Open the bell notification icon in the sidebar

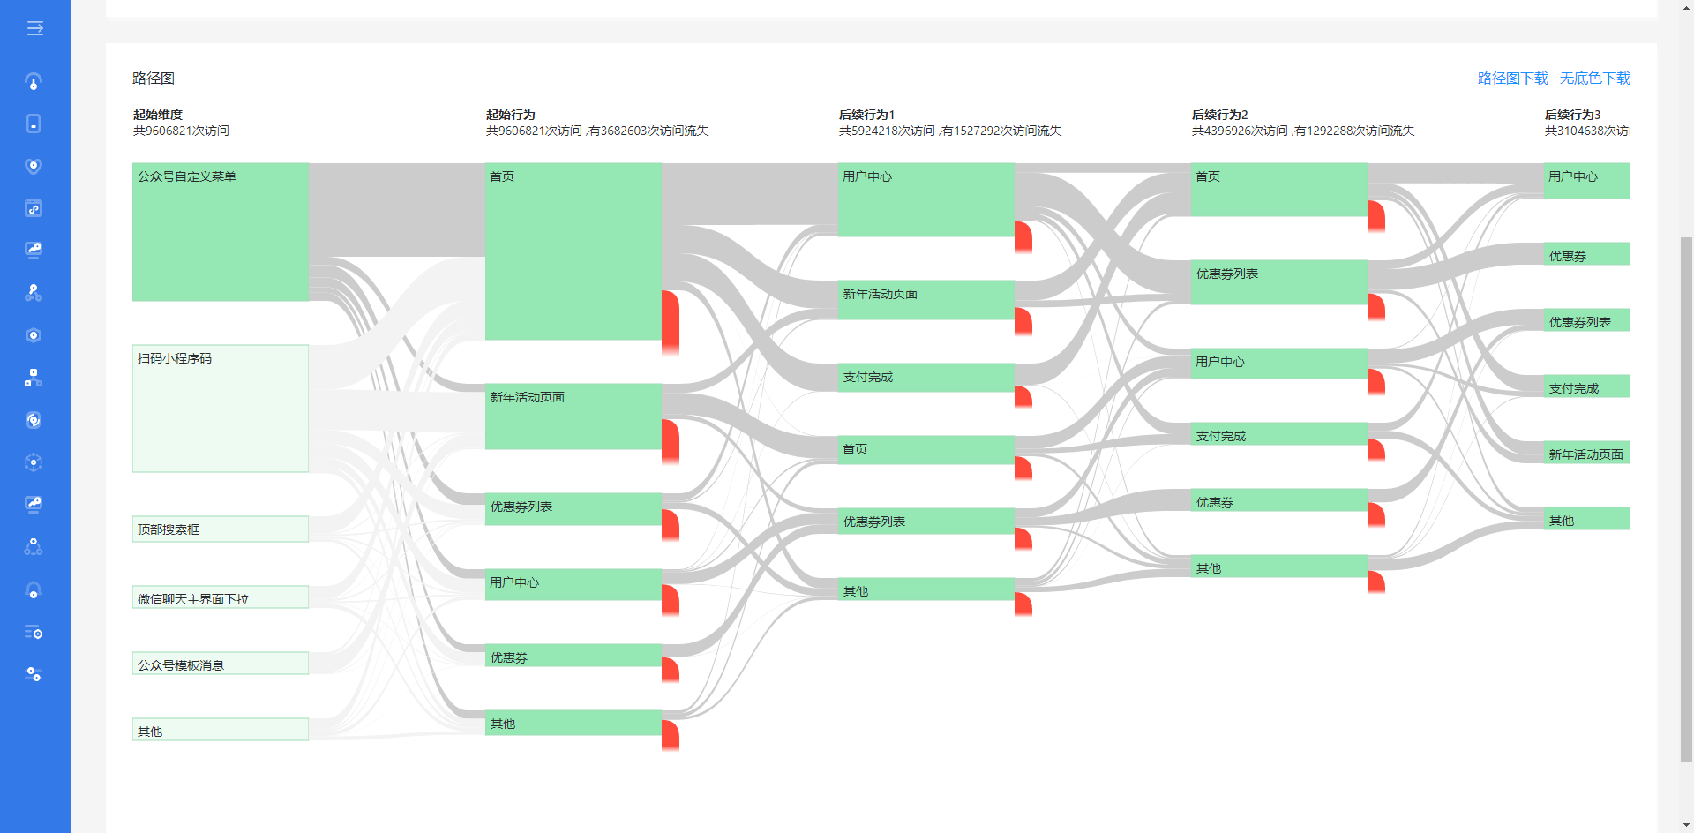(34, 590)
